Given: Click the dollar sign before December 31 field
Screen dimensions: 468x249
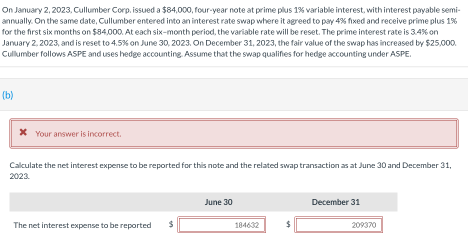Looking at the screenshot, I should pyautogui.click(x=287, y=225).
